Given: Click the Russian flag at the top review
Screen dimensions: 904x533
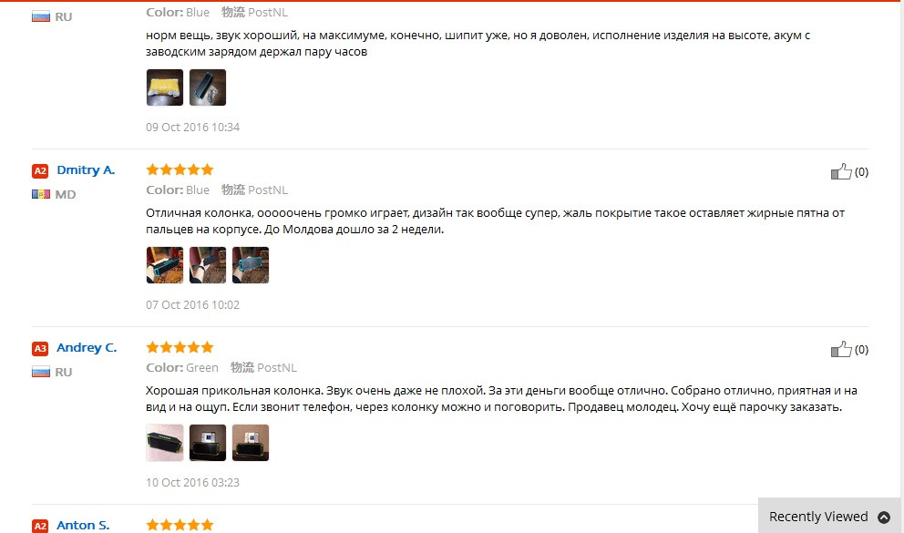Looking at the screenshot, I should pos(40,16).
